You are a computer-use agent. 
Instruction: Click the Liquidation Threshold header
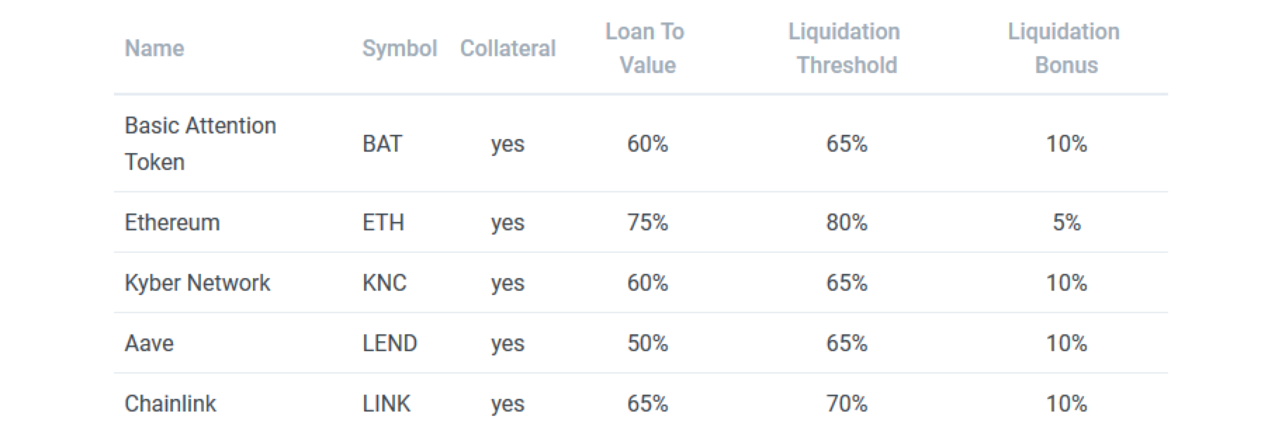pos(846,48)
